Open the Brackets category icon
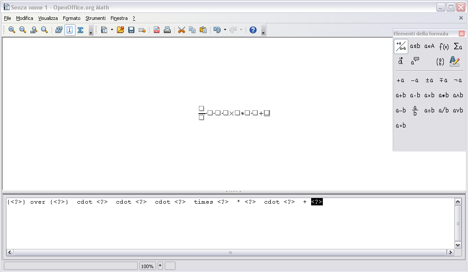 coord(440,61)
